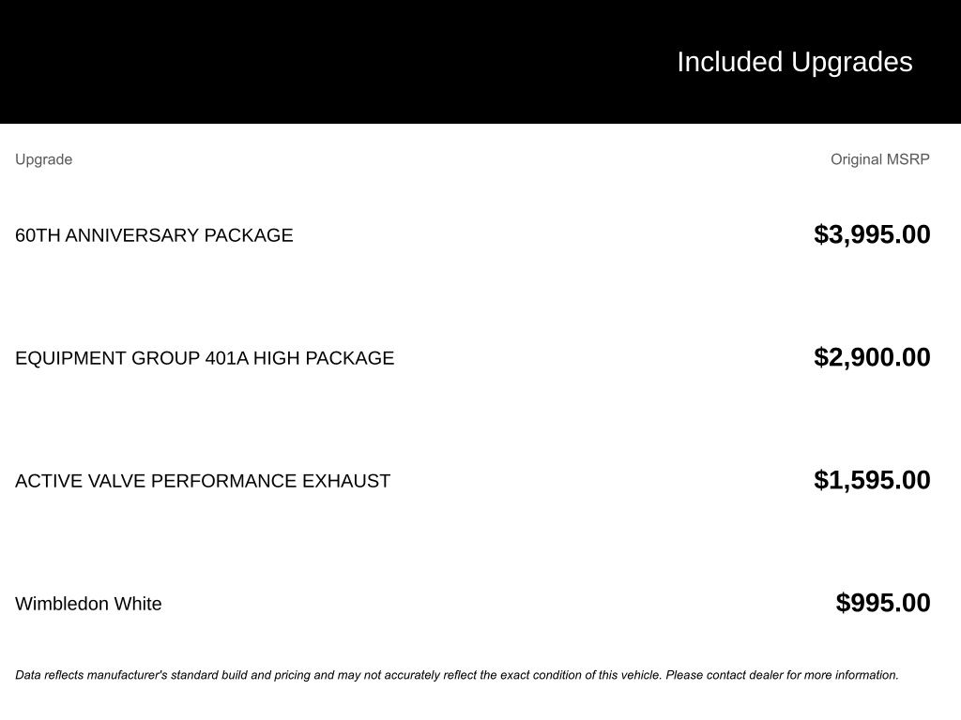The width and height of the screenshot is (961, 720).
Task: Click the word 'Included' in the banner title
Action: (729, 62)
